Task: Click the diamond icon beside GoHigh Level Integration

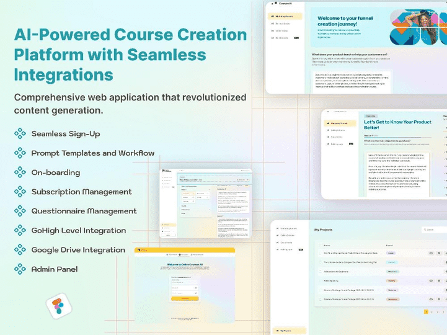Action: pos(20,230)
